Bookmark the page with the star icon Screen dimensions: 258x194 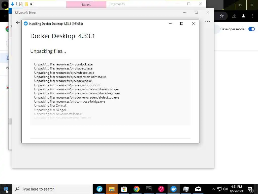[x=222, y=16]
